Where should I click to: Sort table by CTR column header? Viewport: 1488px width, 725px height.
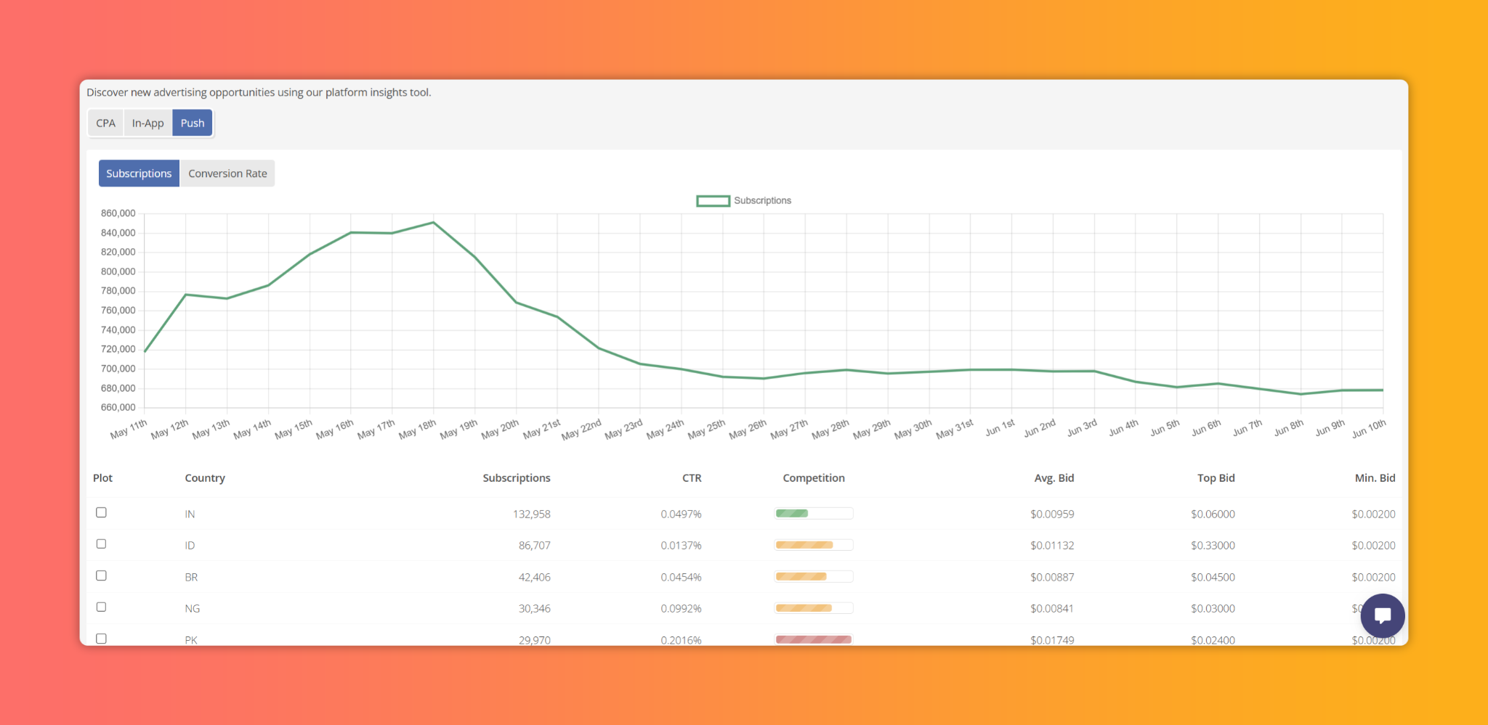pyautogui.click(x=692, y=478)
